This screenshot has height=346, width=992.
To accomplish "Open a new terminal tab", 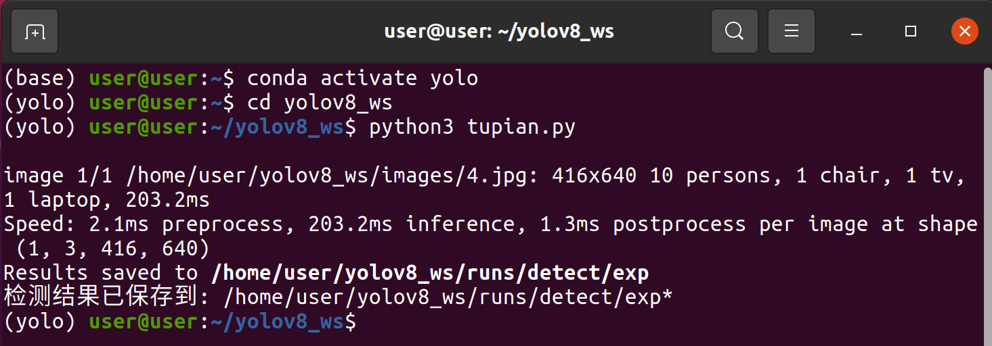I will [x=35, y=31].
